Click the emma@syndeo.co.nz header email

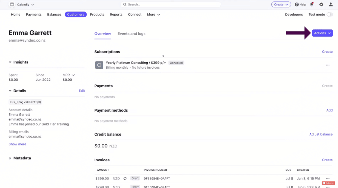tap(27, 40)
